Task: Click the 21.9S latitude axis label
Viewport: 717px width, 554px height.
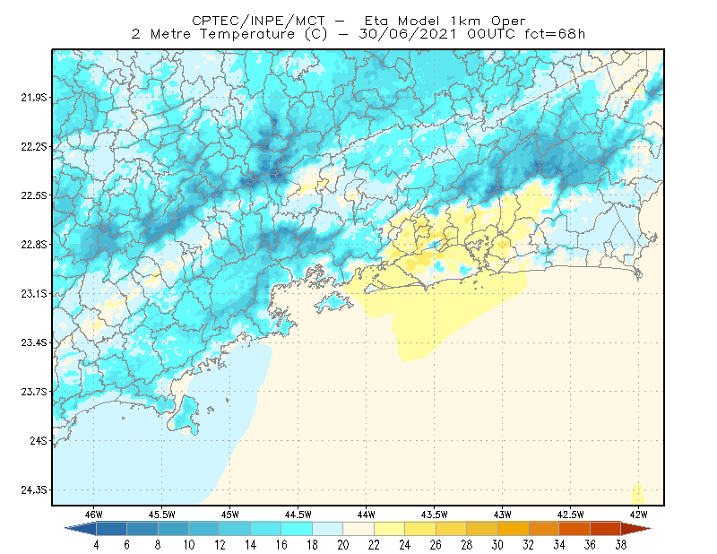Action: point(34,98)
